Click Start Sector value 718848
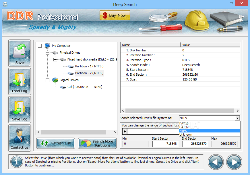 tap(187, 70)
